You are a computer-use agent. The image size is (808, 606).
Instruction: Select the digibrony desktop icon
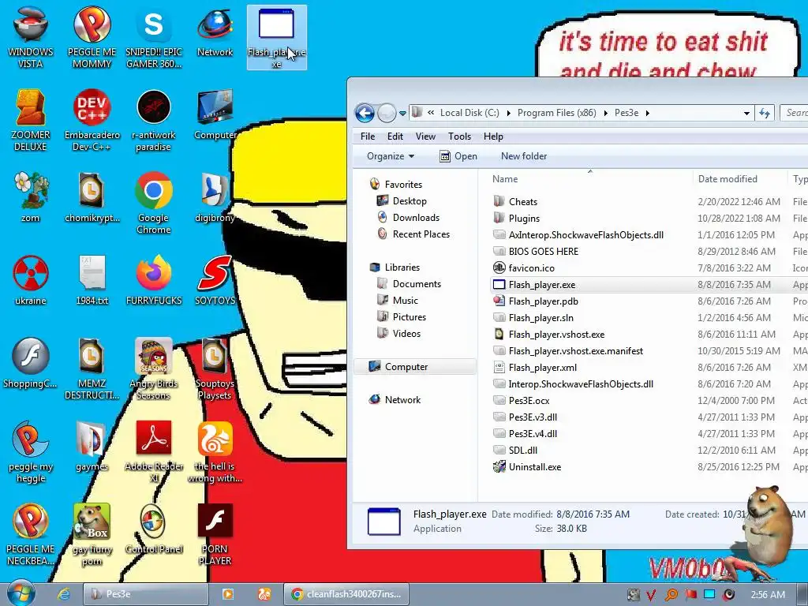[x=215, y=196]
